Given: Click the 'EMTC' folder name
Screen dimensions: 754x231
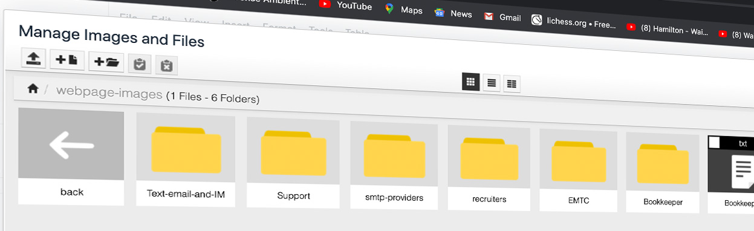Looking at the screenshot, I should coord(579,200).
